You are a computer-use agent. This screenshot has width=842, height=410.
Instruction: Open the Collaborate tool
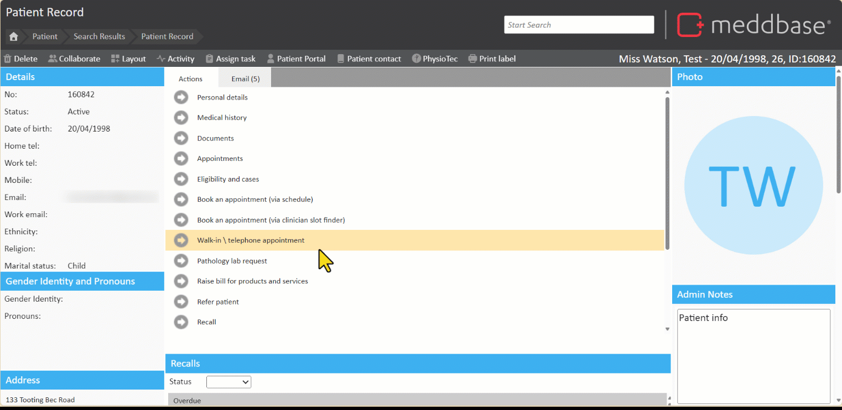coord(74,59)
